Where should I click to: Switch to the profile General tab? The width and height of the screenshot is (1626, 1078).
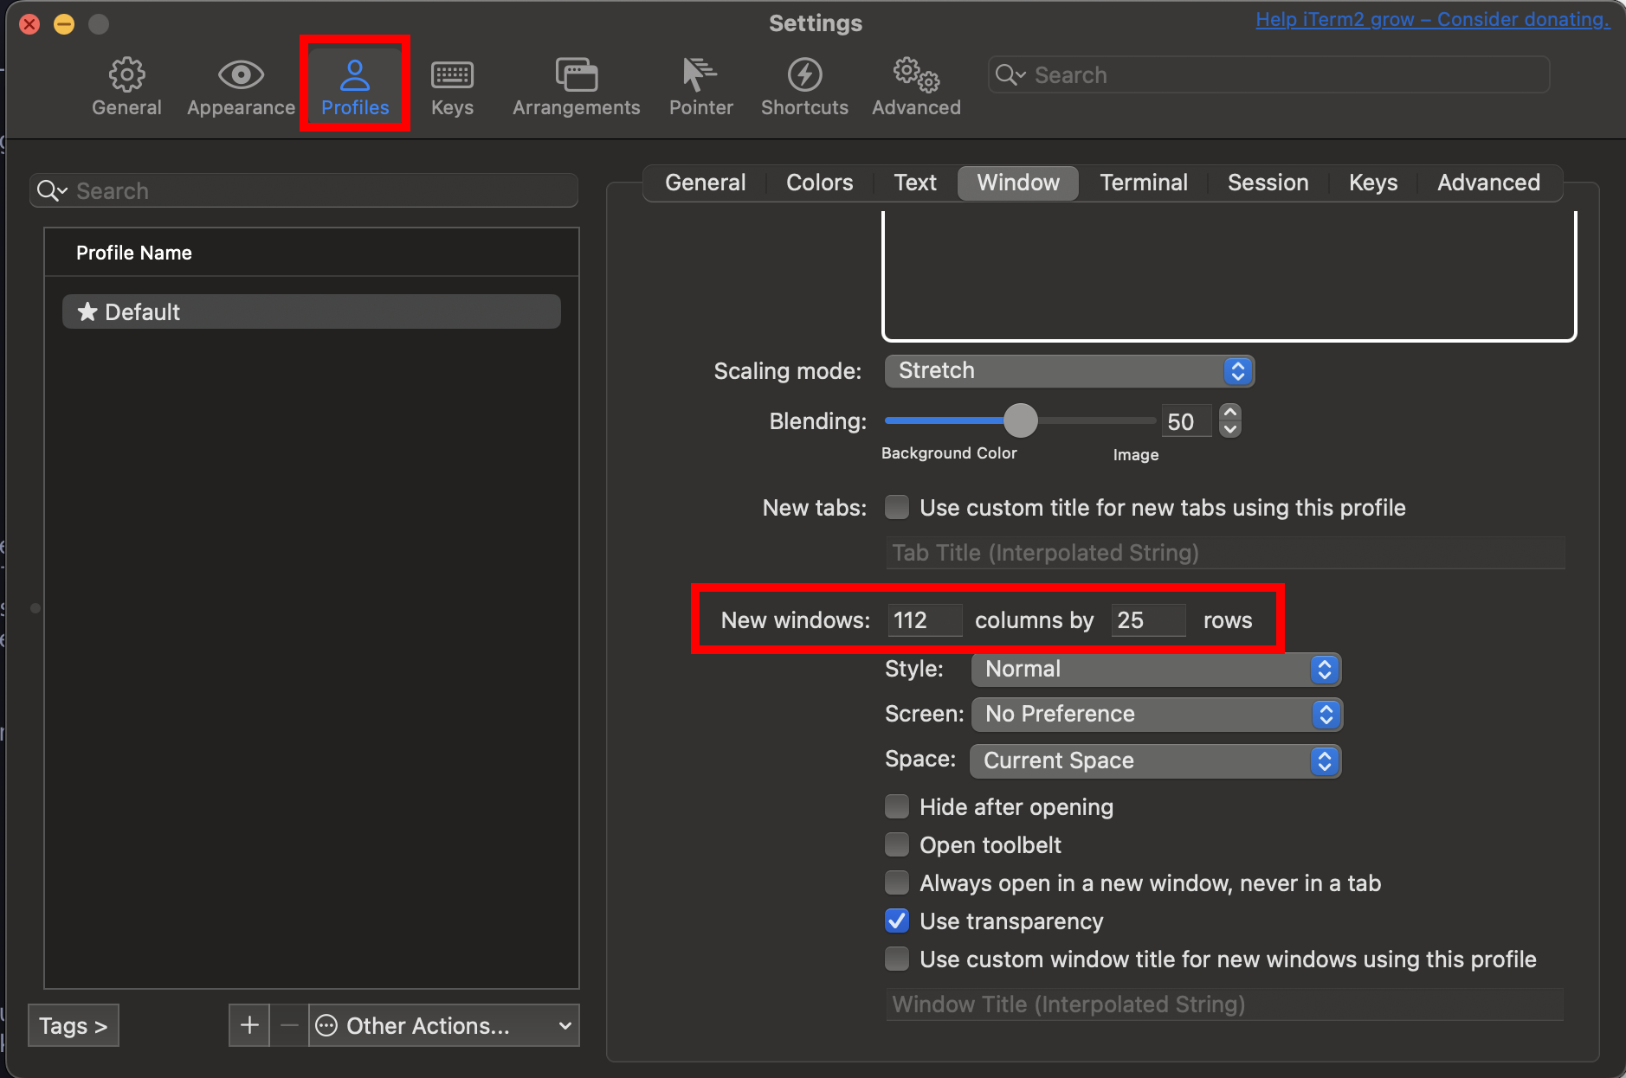point(705,183)
